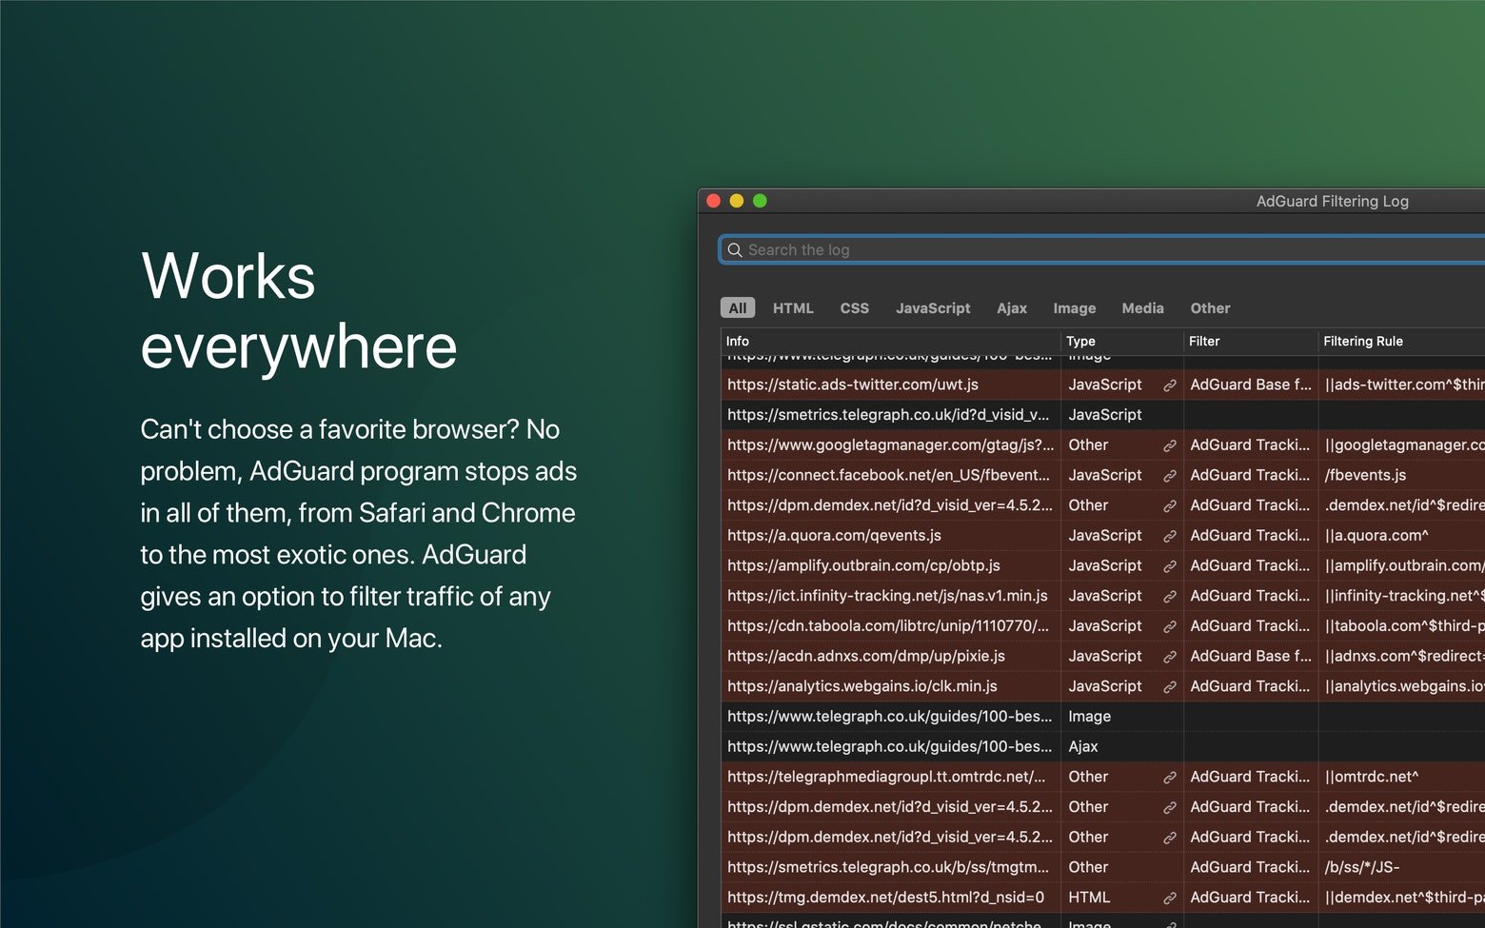Image resolution: width=1485 pixels, height=928 pixels.
Task: Click link icon in connect.facebook.net row
Action: click(x=1169, y=476)
